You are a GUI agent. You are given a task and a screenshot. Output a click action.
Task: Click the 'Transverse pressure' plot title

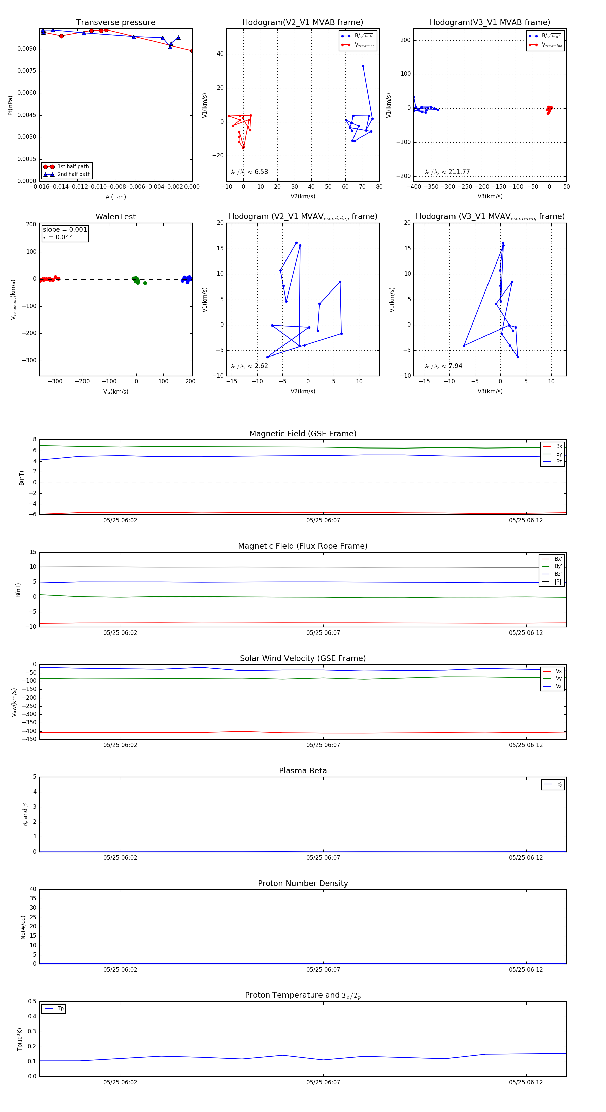point(115,23)
